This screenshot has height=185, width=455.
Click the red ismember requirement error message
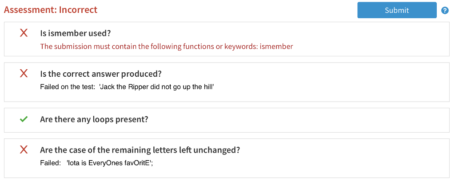point(166,46)
